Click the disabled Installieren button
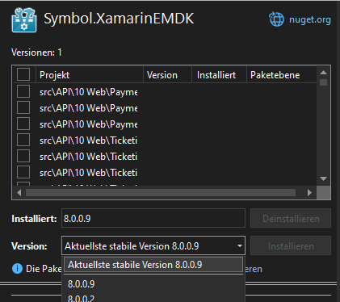Viewport: 340px width, 302px height. pyautogui.click(x=291, y=245)
